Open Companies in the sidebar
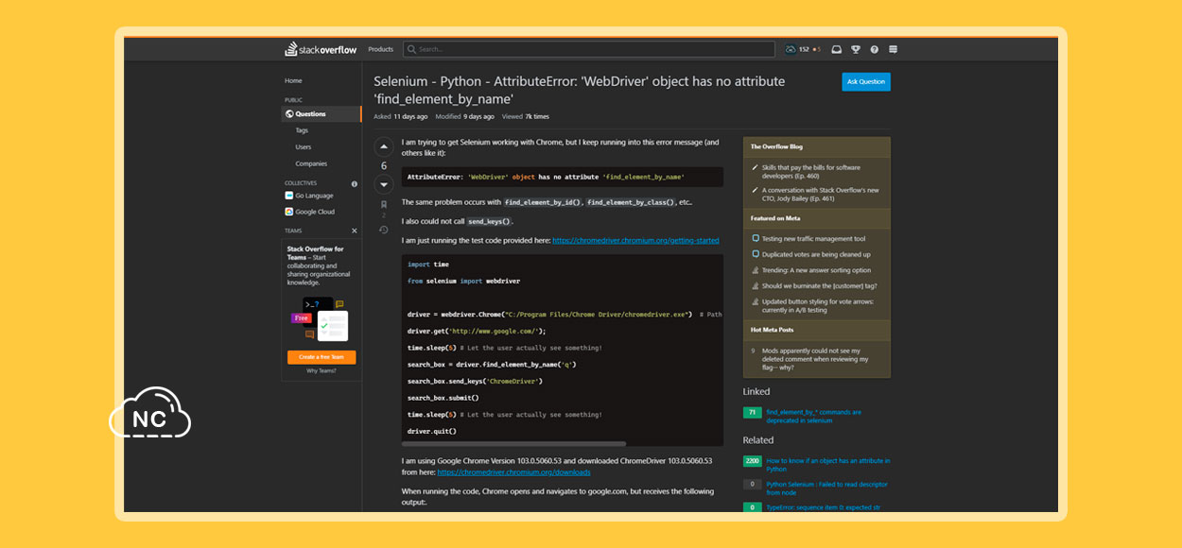 (x=311, y=164)
